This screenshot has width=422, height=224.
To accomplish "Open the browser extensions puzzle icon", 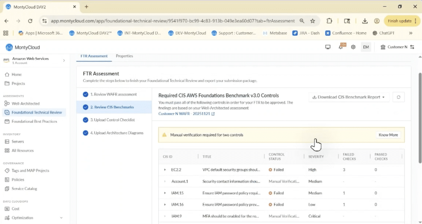I will click(x=329, y=21).
